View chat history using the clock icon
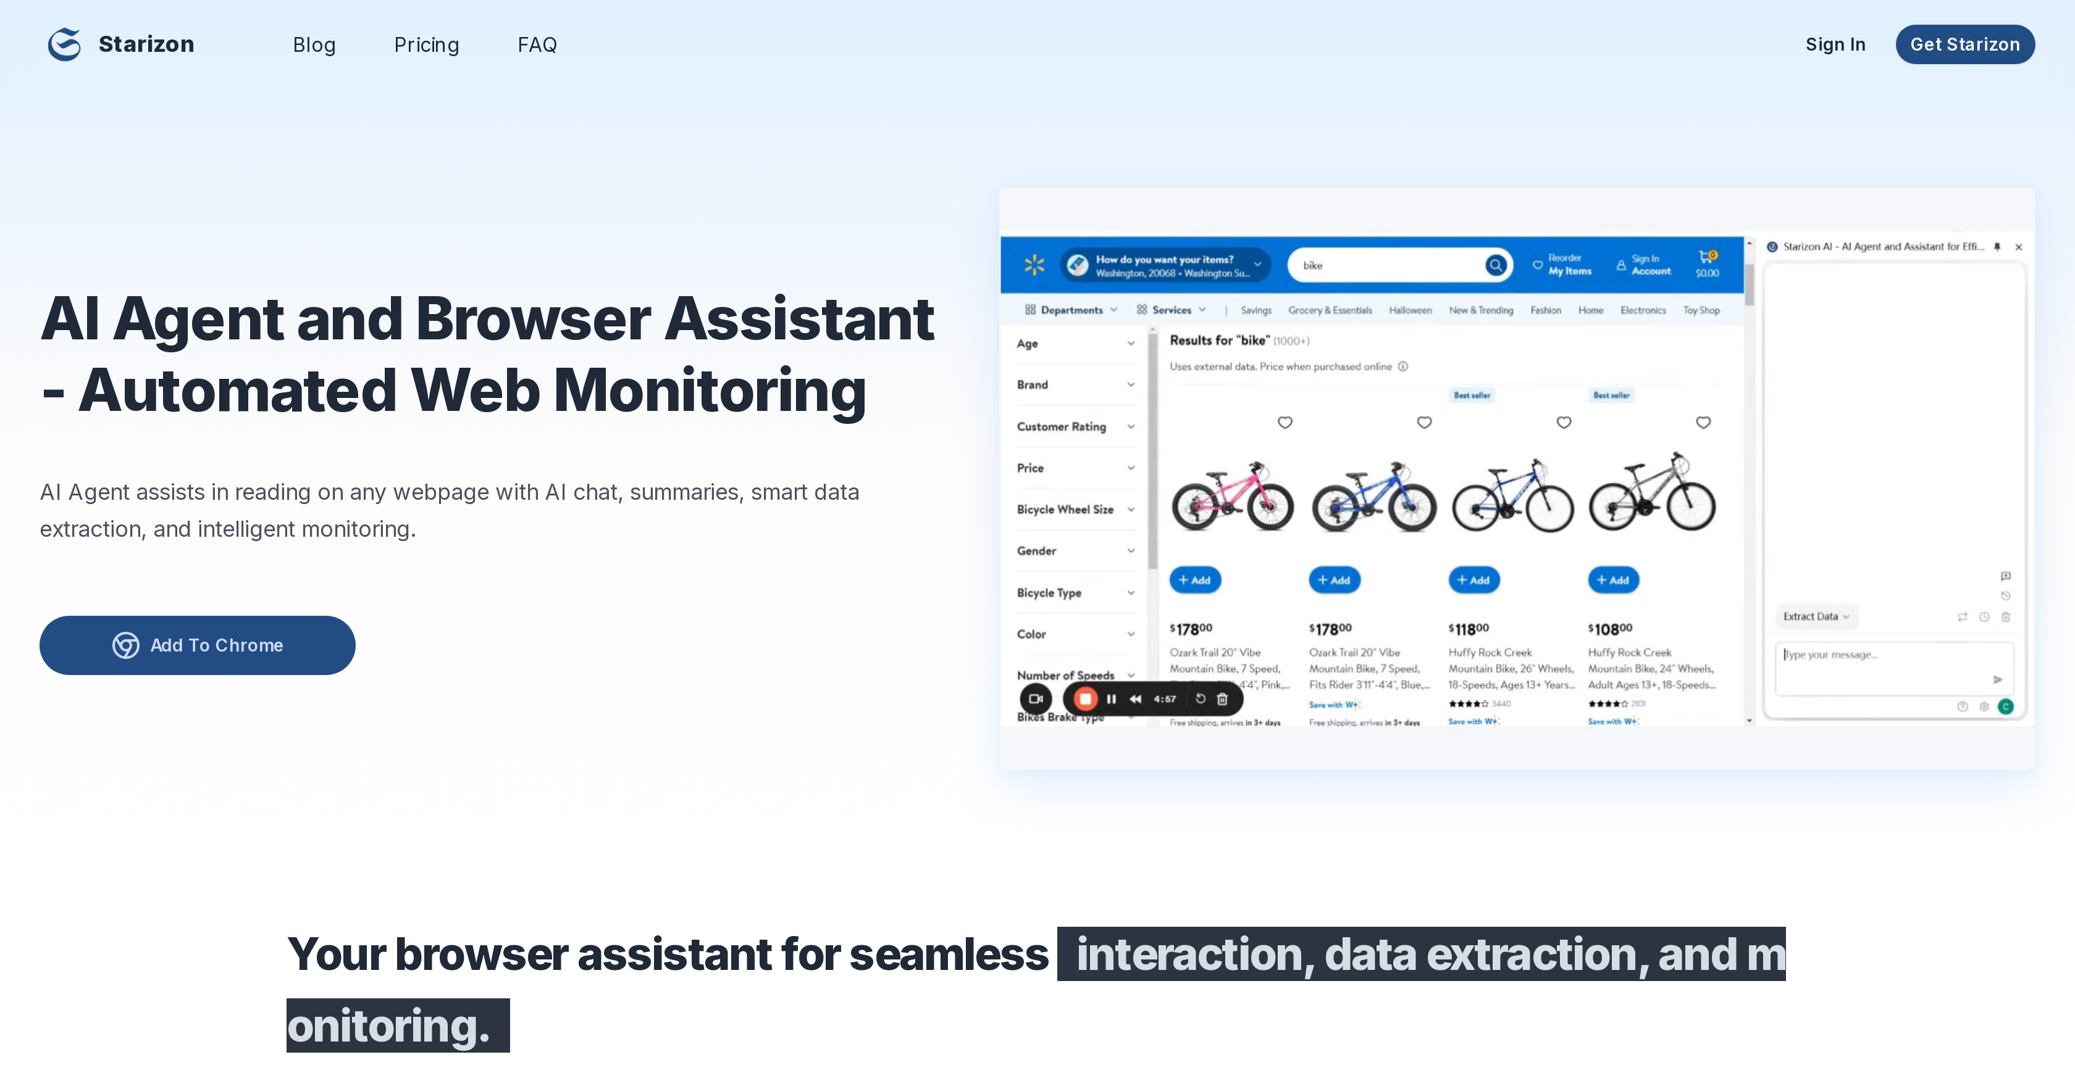Viewport: 2075px width, 1081px height. [2006, 595]
